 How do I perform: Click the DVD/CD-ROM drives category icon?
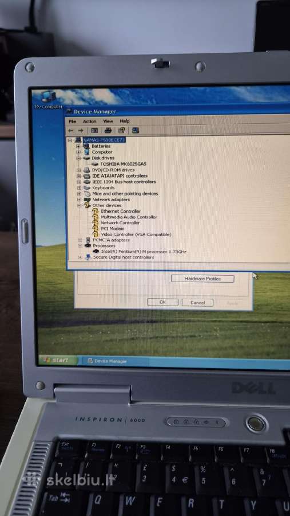pyautogui.click(x=87, y=170)
